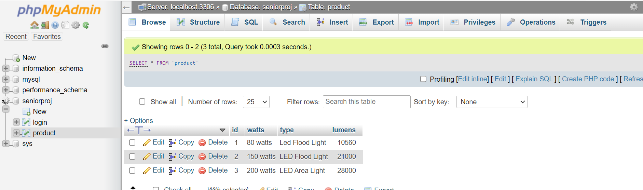643x190 pixels.
Task: Focus the Filter rows search field
Action: point(367,102)
